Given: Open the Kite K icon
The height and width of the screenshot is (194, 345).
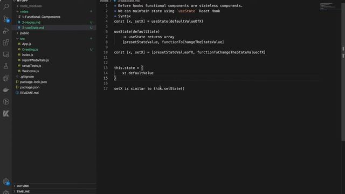Looking at the screenshot, I should [6, 114].
